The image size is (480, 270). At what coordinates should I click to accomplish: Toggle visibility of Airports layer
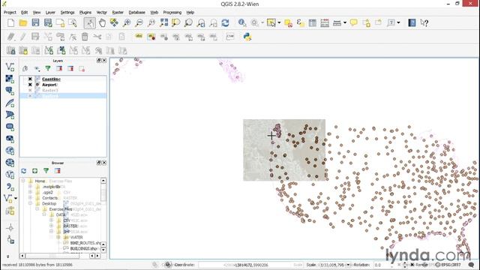pyautogui.click(x=30, y=85)
